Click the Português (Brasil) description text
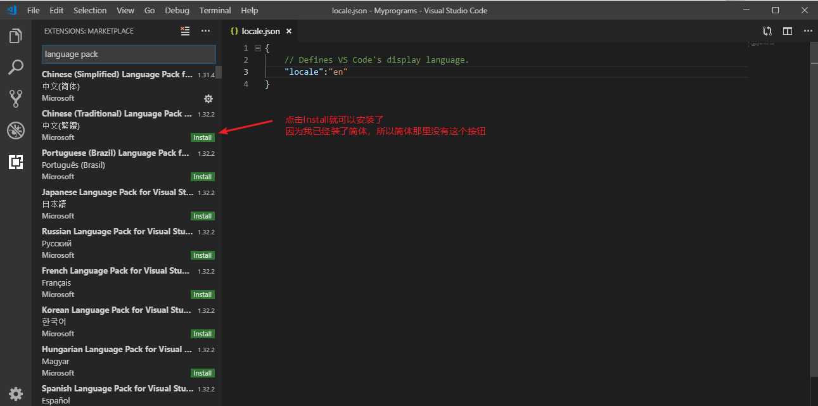The height and width of the screenshot is (406, 818). (x=73, y=165)
